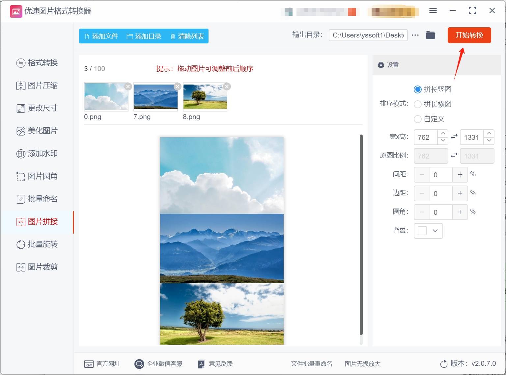Screen dimensions: 506x375
Task: Increase height with up arrow
Action: click(x=489, y=133)
